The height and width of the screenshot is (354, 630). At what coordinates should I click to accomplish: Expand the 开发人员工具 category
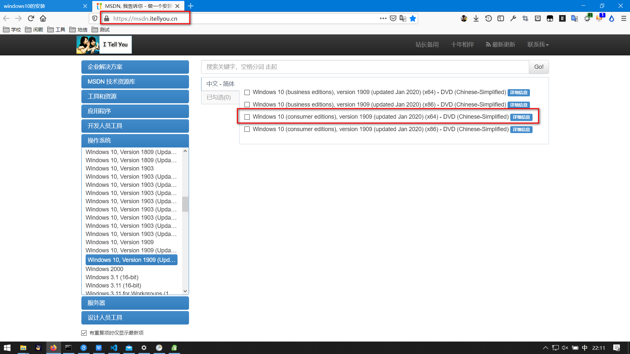(135, 126)
